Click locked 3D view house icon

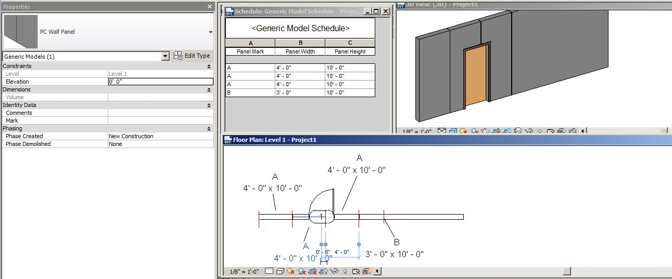click(518, 131)
